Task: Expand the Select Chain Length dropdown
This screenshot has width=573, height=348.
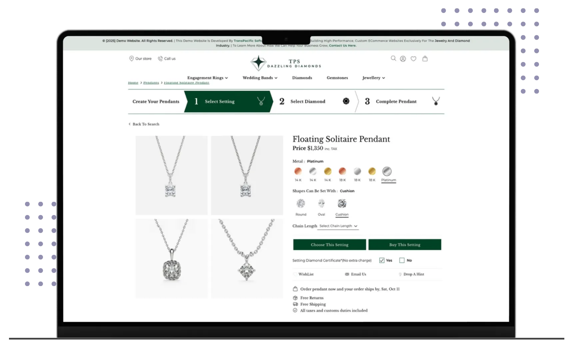Action: [338, 226]
